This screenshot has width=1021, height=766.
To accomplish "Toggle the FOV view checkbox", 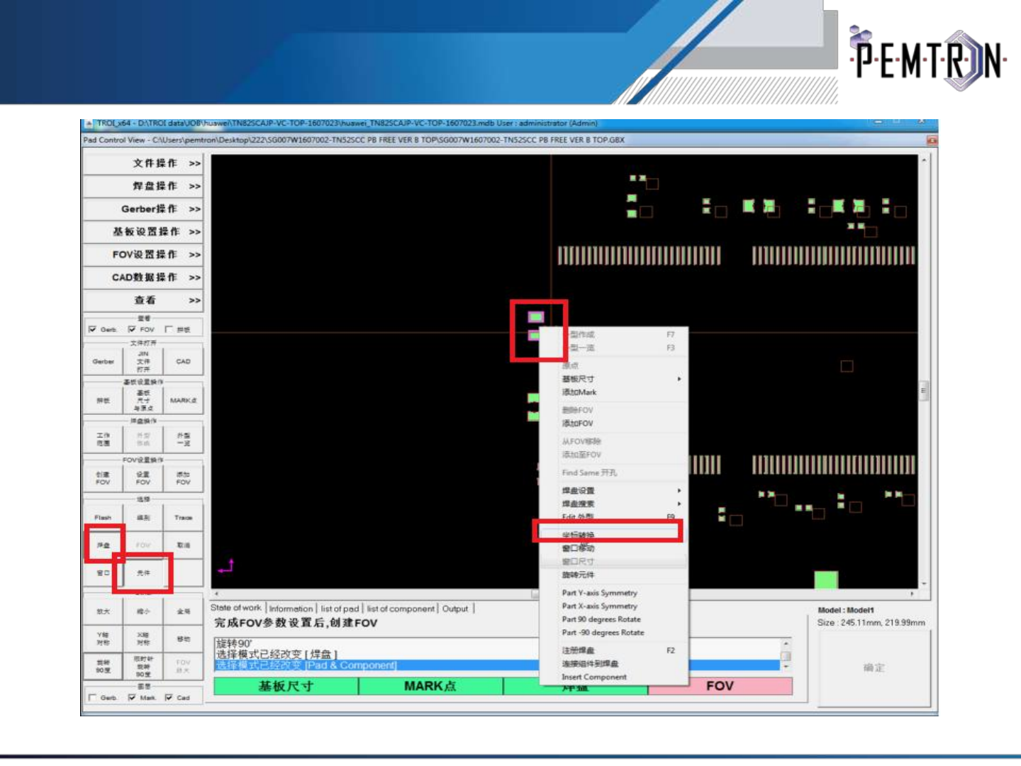I will pyautogui.click(x=132, y=330).
